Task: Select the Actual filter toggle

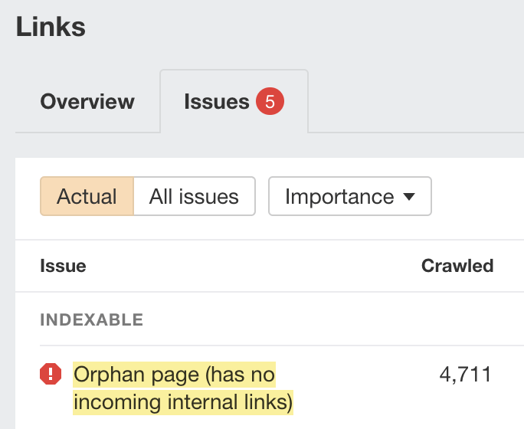Action: pos(87,197)
